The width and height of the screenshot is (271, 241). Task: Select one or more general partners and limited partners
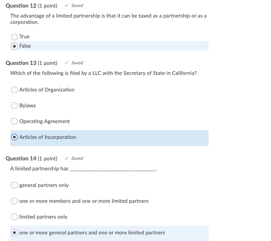(x=14, y=233)
